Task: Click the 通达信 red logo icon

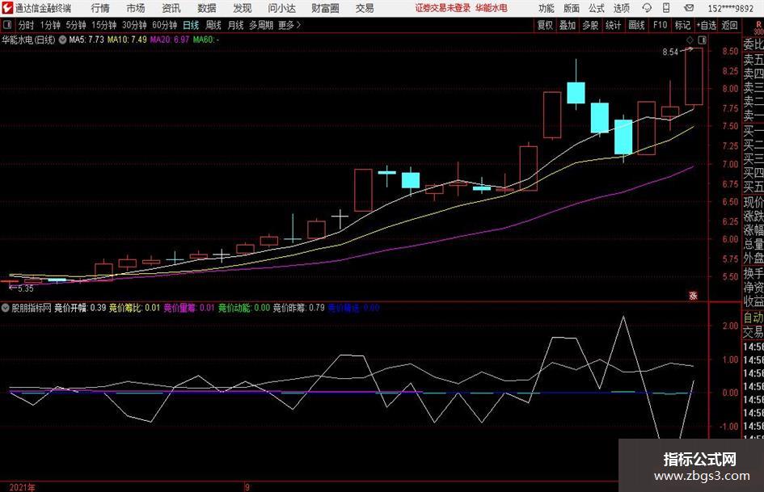Action: (x=6, y=8)
